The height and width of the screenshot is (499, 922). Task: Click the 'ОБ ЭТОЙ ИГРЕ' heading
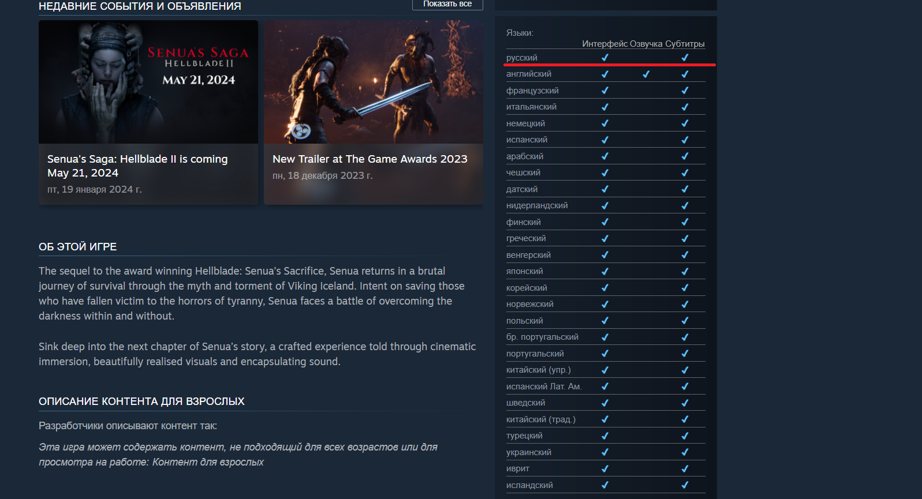78,246
